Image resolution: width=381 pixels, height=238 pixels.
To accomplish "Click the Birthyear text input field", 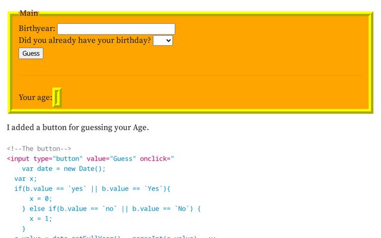I will (x=116, y=29).
